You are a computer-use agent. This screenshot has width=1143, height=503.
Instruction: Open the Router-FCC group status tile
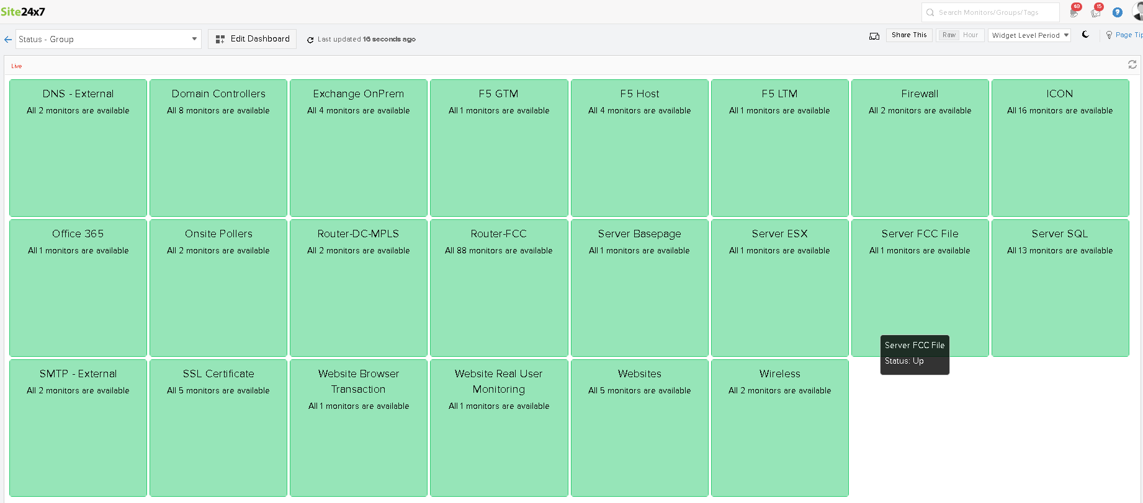(499, 287)
